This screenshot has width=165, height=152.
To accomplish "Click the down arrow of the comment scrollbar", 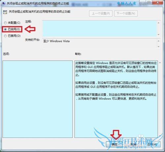I will 158,35.
